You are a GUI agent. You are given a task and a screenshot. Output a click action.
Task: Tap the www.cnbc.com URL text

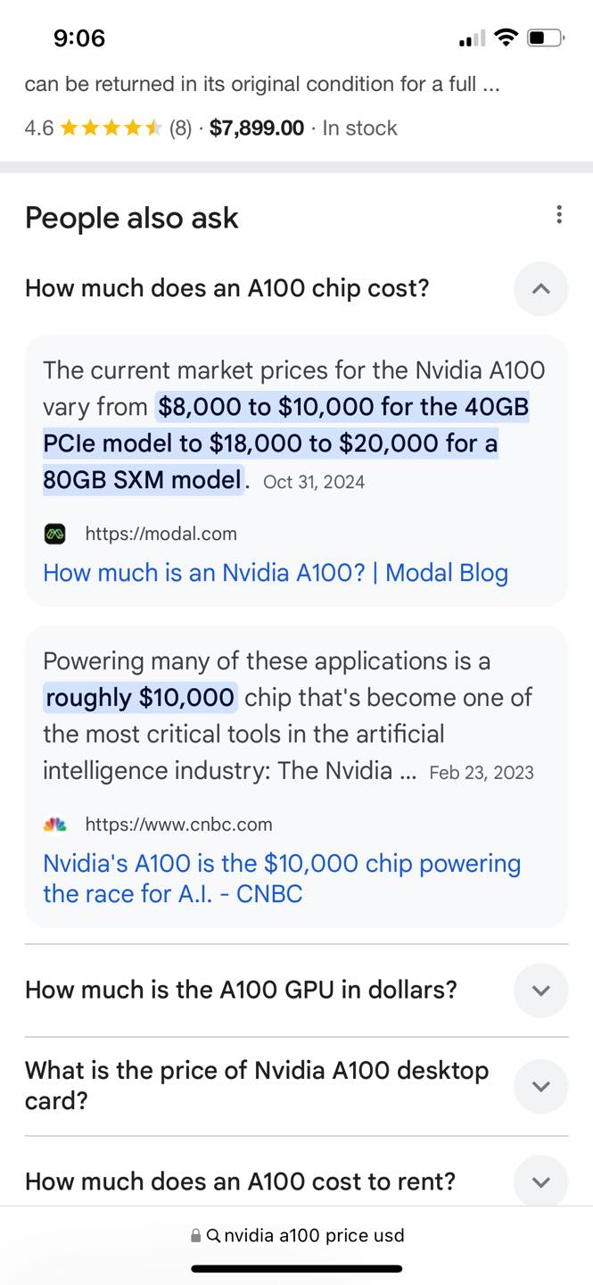179,825
